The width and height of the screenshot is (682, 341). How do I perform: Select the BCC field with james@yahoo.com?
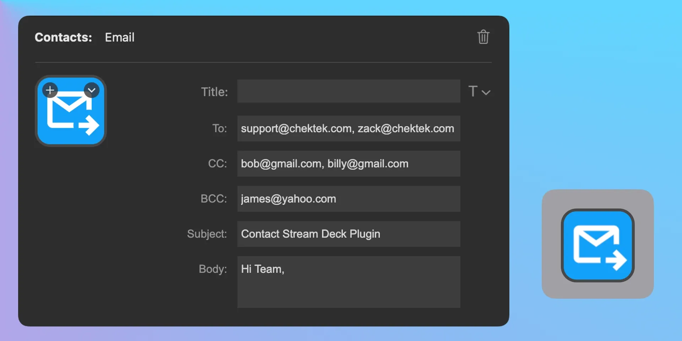coord(348,199)
